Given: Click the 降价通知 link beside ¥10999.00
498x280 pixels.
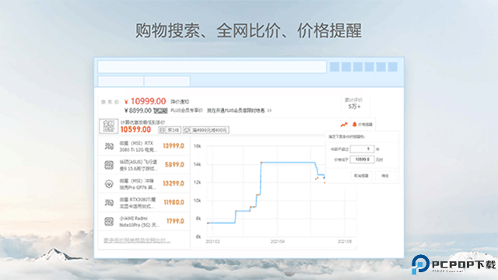Looking at the screenshot, I should coord(180,102).
